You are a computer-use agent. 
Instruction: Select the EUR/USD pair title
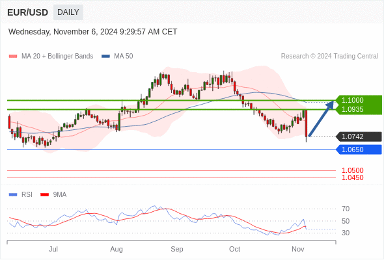pyautogui.click(x=28, y=12)
